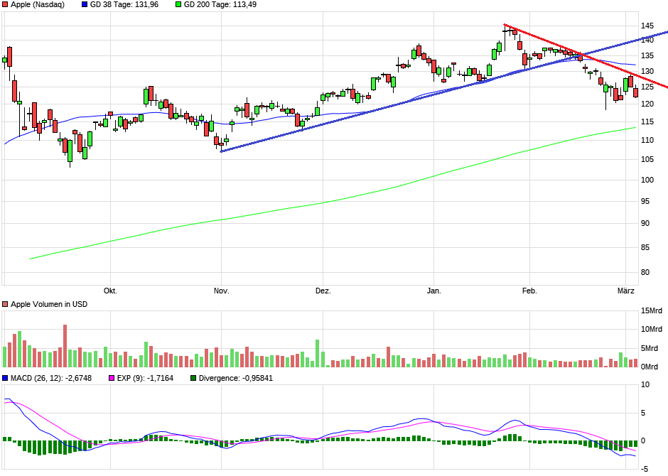Image resolution: width=668 pixels, height=476 pixels.
Task: Click the blue GD 38 Tage legend swatch
Action: click(85, 5)
